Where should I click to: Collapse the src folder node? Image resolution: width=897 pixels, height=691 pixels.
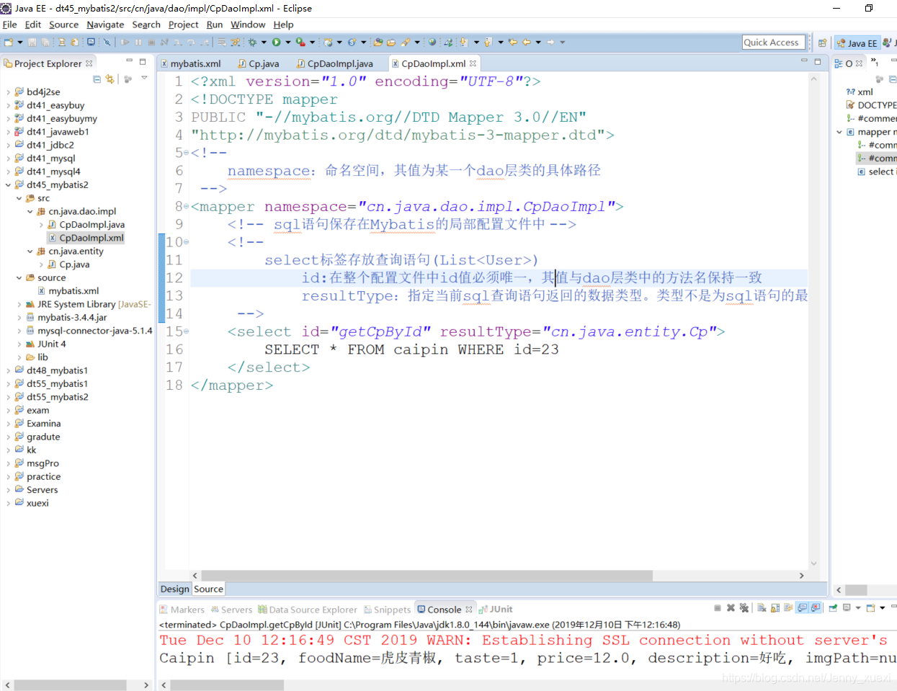[19, 198]
